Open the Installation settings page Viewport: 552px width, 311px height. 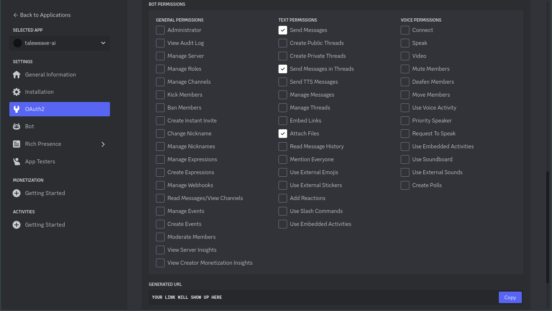pyautogui.click(x=60, y=92)
